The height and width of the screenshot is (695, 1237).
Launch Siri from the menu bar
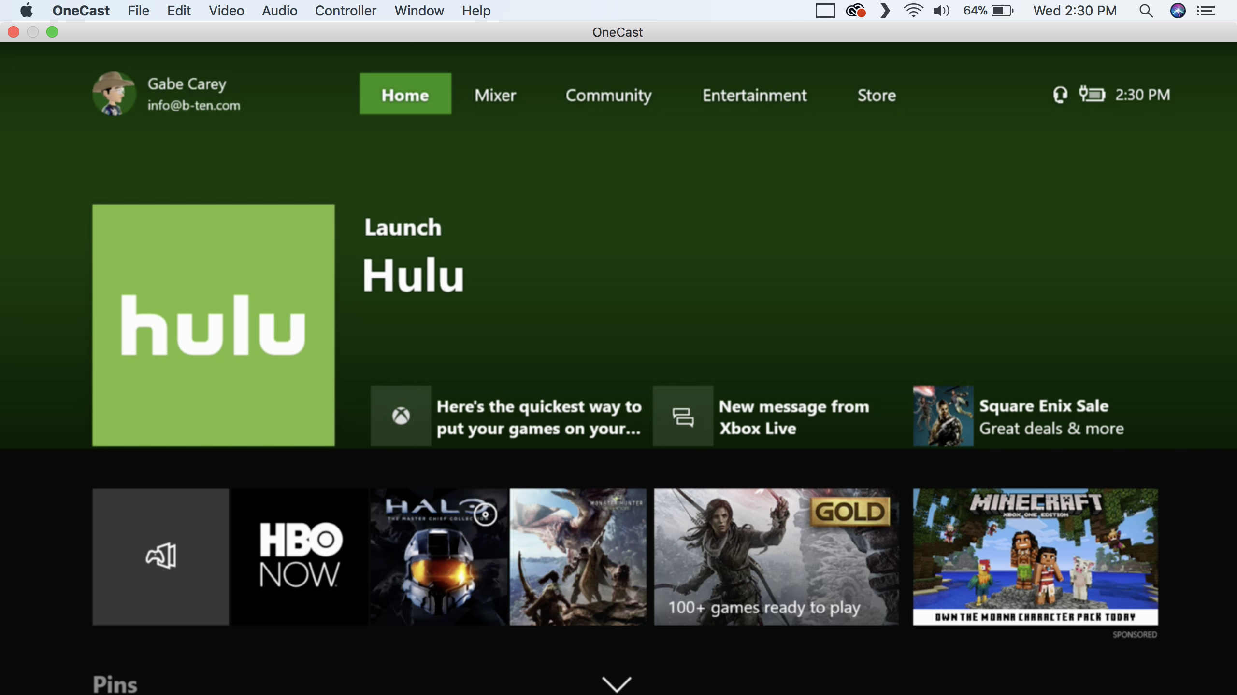[1178, 10]
